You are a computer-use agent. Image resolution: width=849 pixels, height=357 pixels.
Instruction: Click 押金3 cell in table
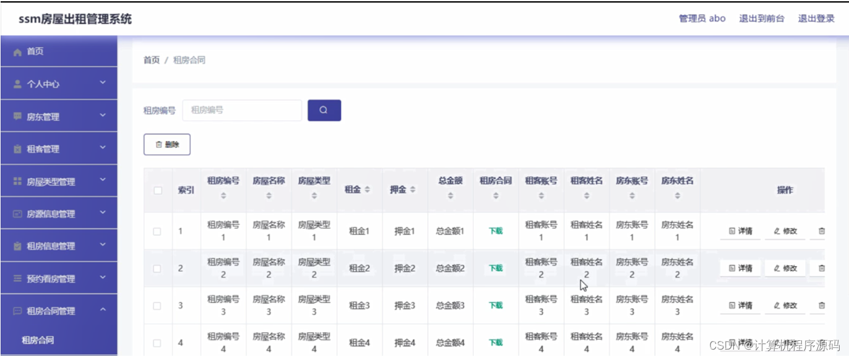tap(405, 305)
